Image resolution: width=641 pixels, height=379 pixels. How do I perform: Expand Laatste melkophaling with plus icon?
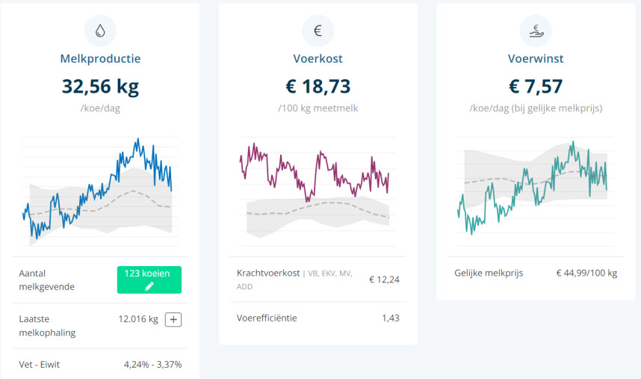pyautogui.click(x=173, y=319)
